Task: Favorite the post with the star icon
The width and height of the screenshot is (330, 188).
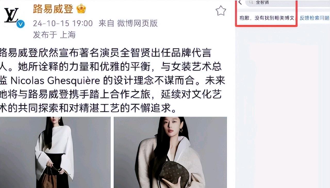Action: click(x=220, y=11)
